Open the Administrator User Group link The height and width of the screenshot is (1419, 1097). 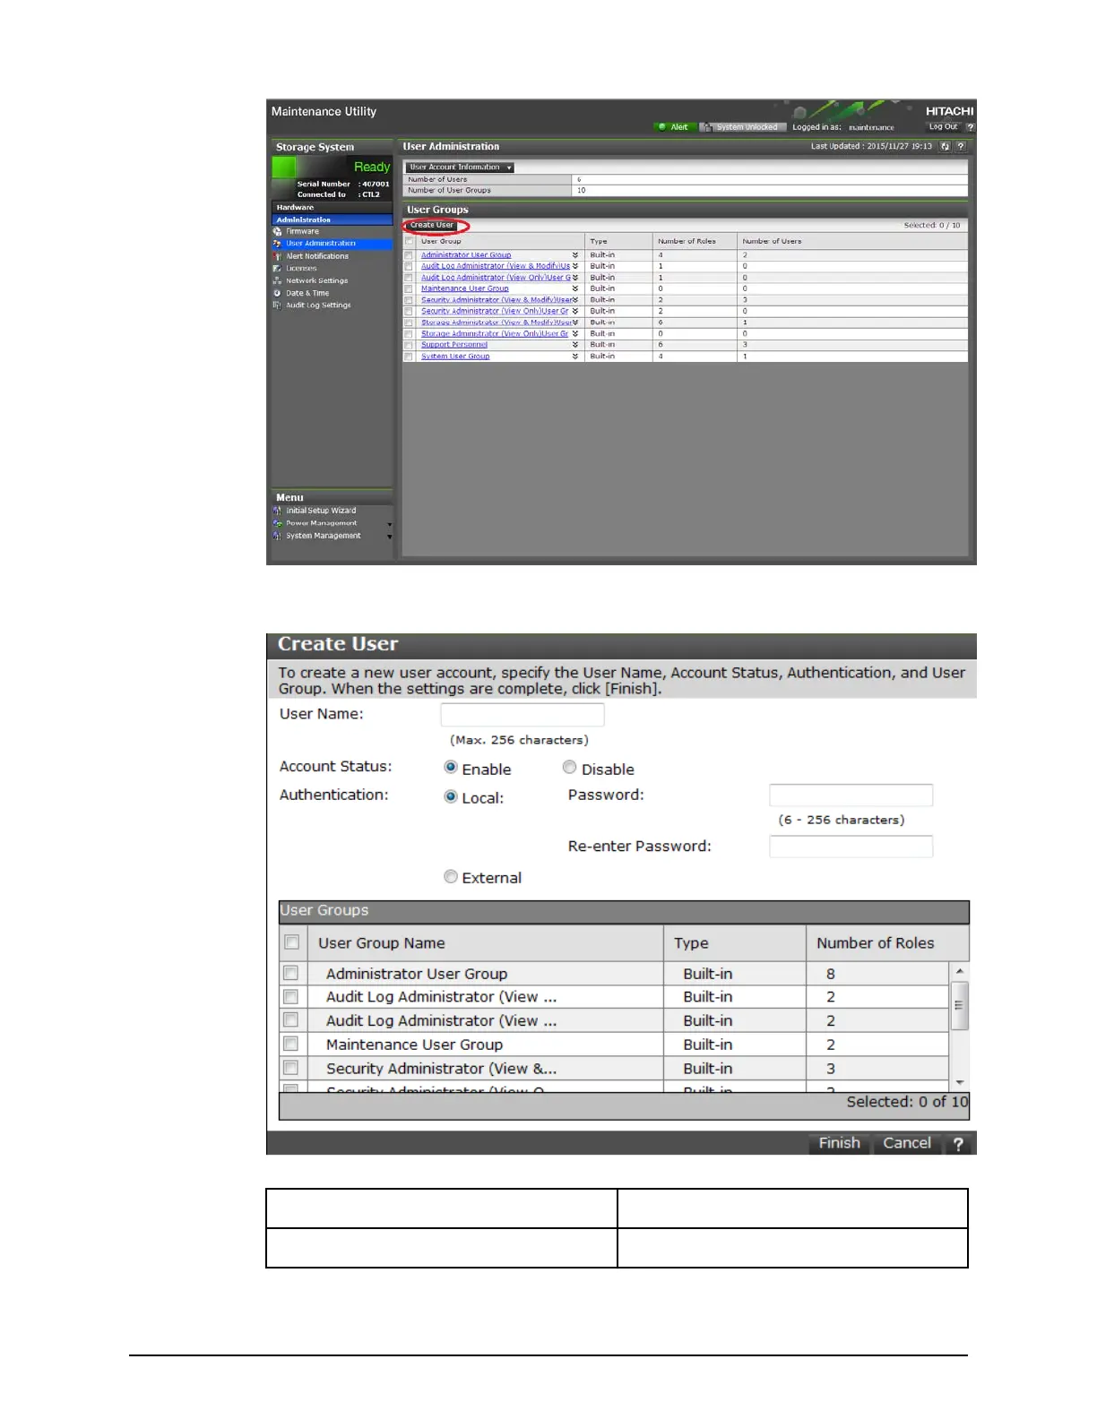coord(466,255)
